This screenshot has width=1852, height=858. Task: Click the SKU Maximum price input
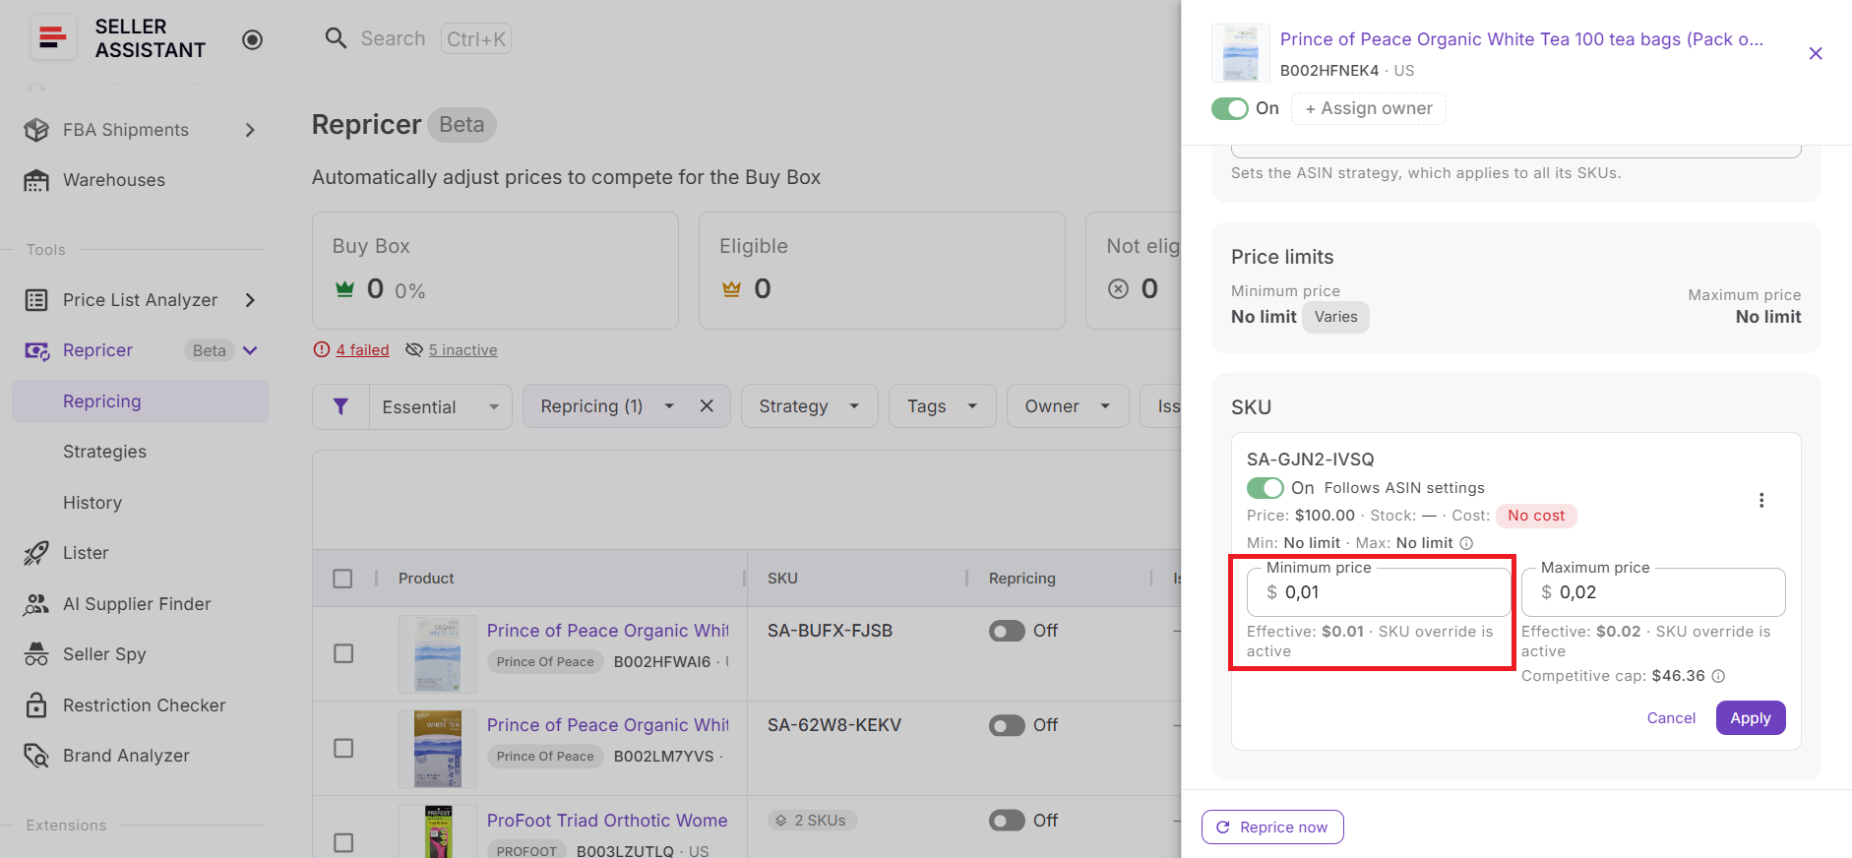[1653, 592]
